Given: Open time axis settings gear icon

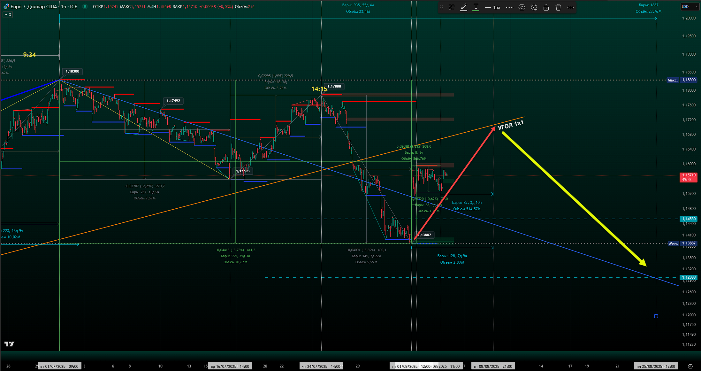Looking at the screenshot, I should pos(690,366).
